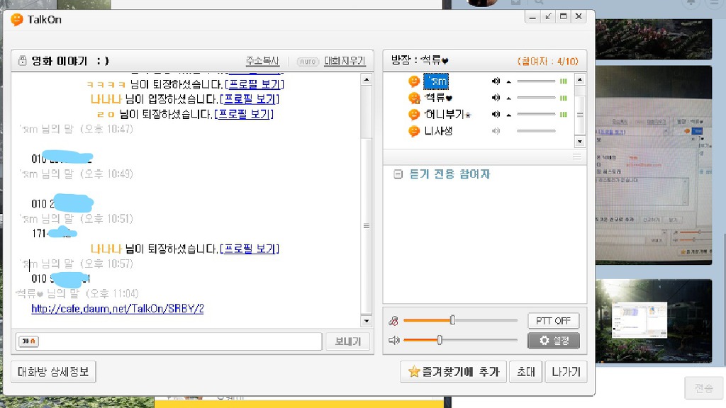Viewport: 726px width, 408px height.
Task: Open 설정 settings with gear icon
Action: coord(553,341)
